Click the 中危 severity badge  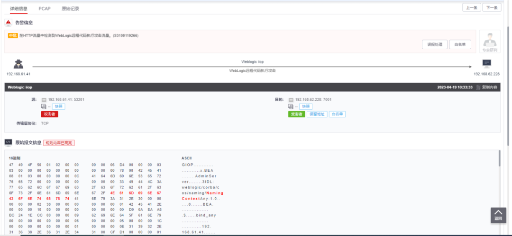tap(13, 35)
